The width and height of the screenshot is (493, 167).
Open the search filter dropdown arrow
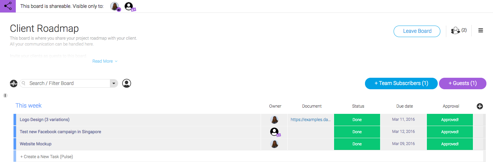click(x=114, y=83)
